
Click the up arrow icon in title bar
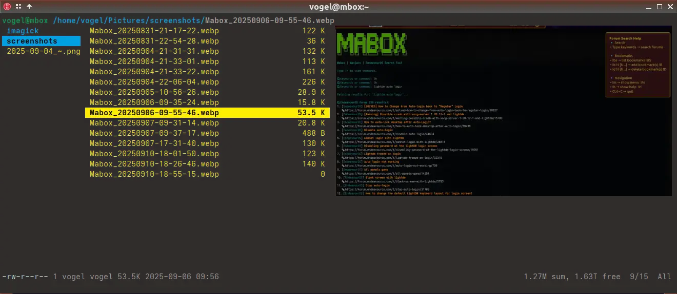click(x=29, y=6)
